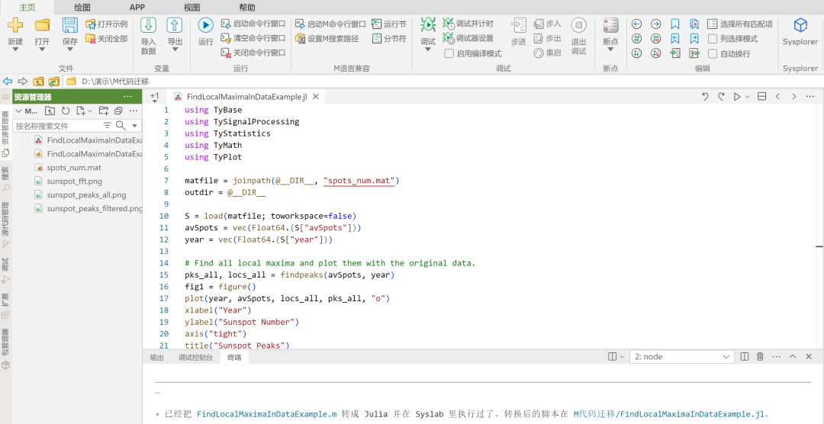824x424 pixels.
Task: Switch to the 帮助 ribbon tab
Action: tap(247, 8)
